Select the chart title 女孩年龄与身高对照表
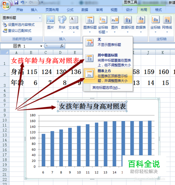 [x=92, y=106]
